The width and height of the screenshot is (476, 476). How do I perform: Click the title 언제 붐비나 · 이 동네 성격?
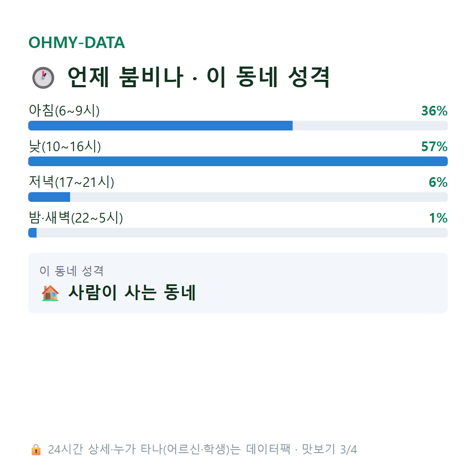(198, 77)
